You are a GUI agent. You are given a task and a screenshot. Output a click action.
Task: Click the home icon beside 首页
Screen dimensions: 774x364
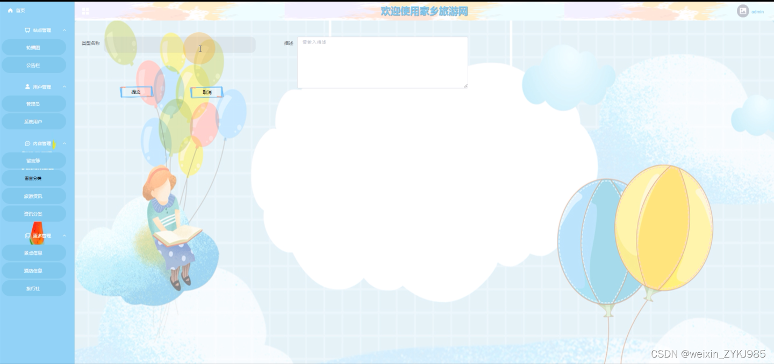click(x=10, y=11)
